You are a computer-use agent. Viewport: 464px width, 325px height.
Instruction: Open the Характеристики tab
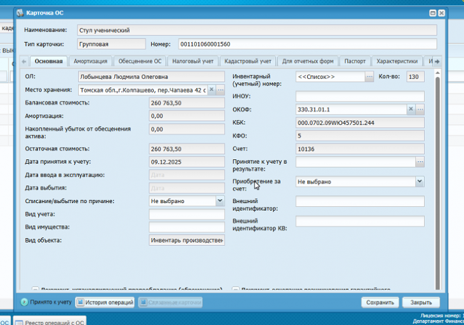[x=397, y=62]
